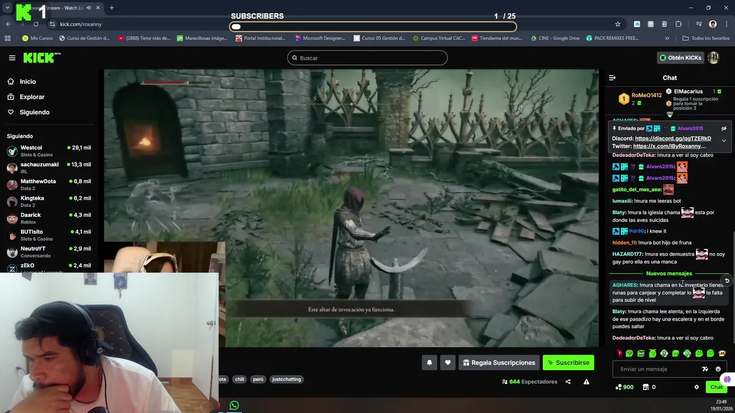The height and width of the screenshot is (413, 735).
Task: Click the Regala Suscripciones button
Action: pos(499,363)
